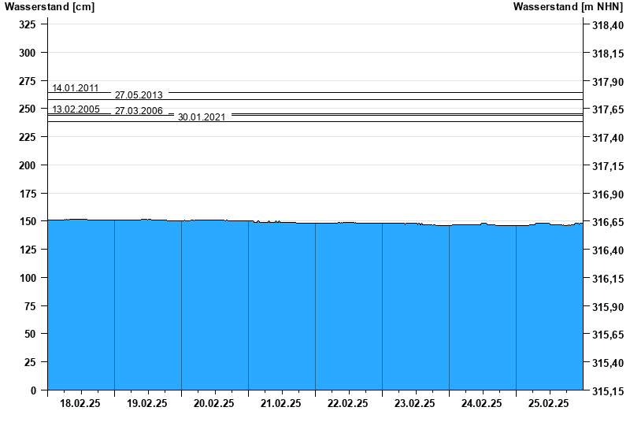Select the 25.02.25 date axis label
This screenshot has height=433, width=630.
(549, 403)
